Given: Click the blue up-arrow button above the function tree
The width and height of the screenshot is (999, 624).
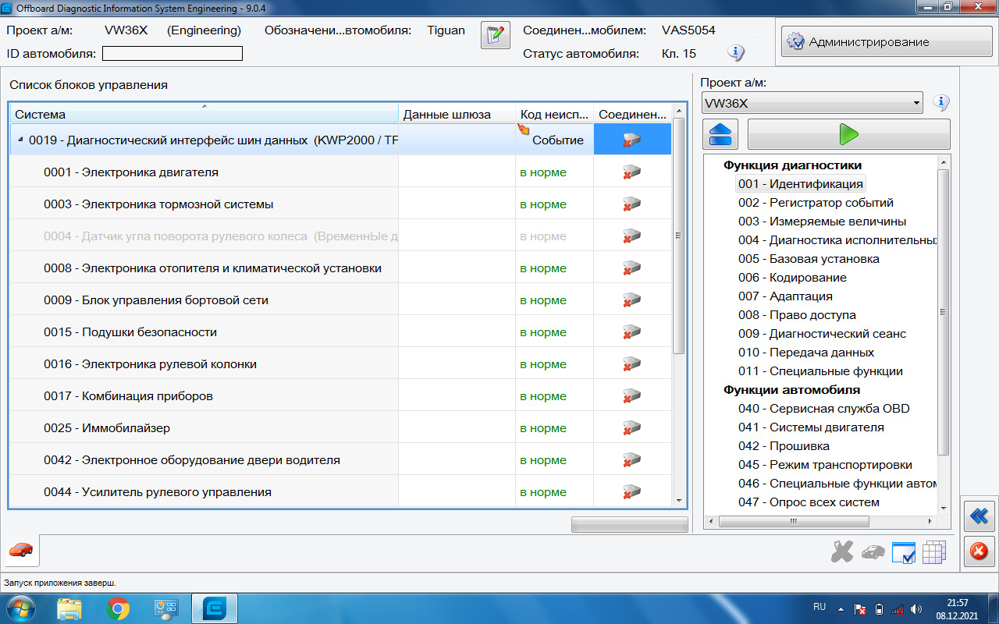Looking at the screenshot, I should (x=721, y=134).
